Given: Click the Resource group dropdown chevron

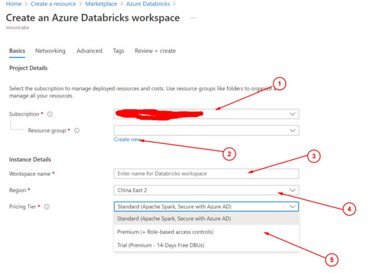Looking at the screenshot, I should pyautogui.click(x=293, y=130).
